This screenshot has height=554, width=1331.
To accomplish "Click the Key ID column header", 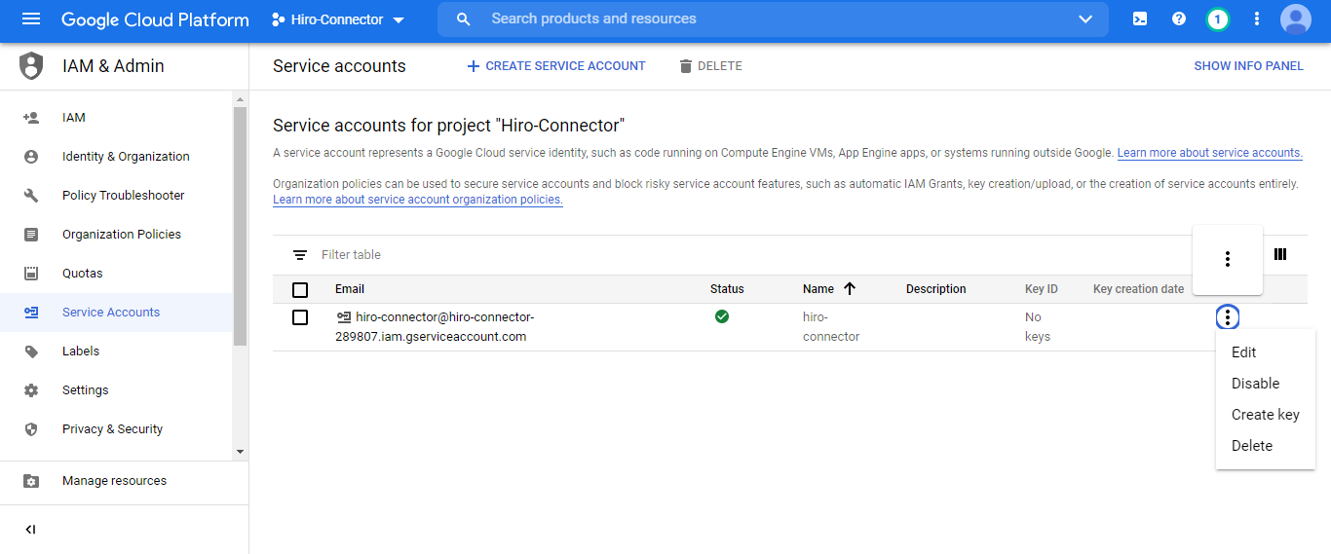I will [x=1042, y=289].
